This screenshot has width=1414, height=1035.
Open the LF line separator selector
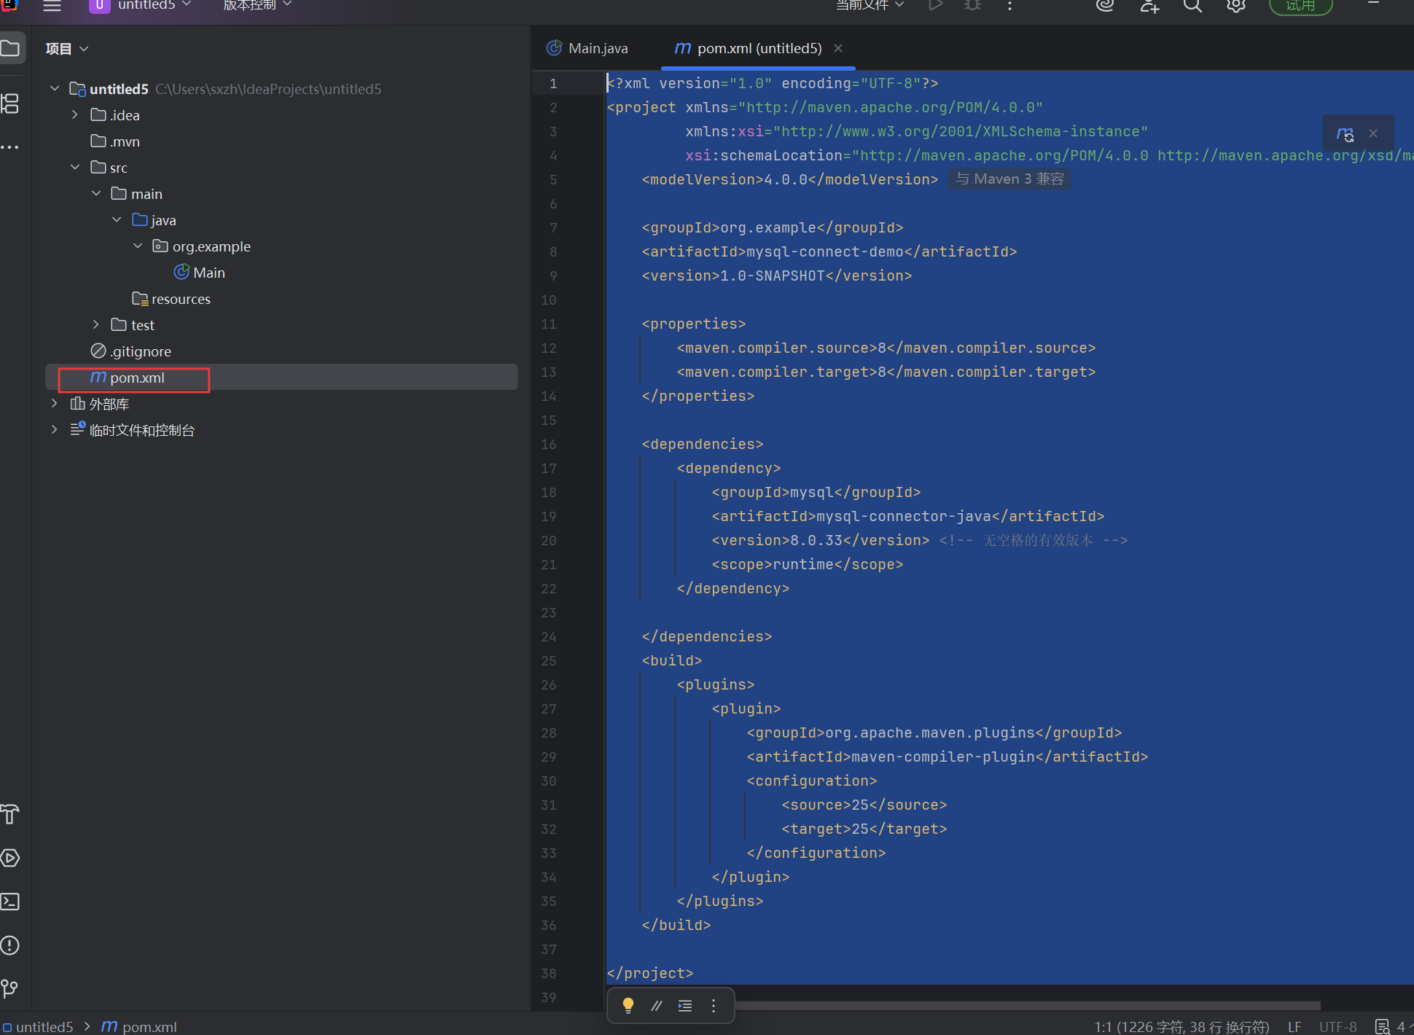(x=1294, y=1026)
